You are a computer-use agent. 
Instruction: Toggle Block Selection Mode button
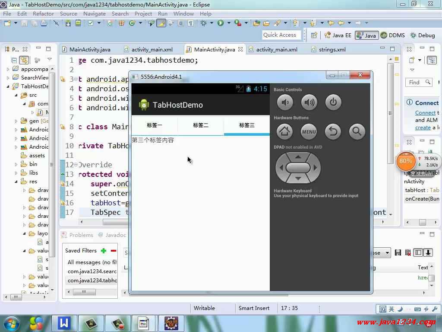coord(181,23)
